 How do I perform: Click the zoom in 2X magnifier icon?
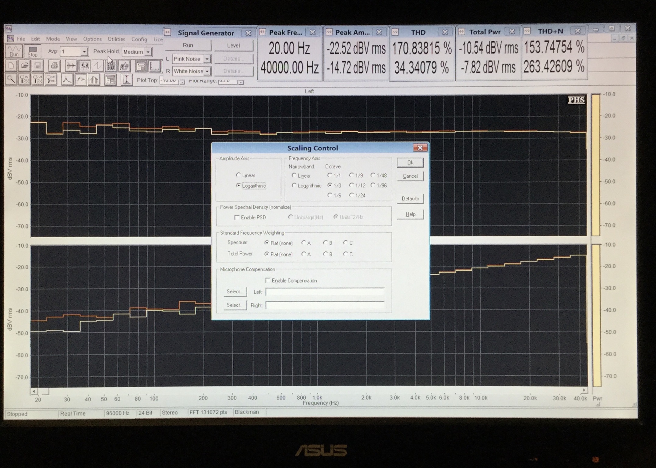point(24,80)
